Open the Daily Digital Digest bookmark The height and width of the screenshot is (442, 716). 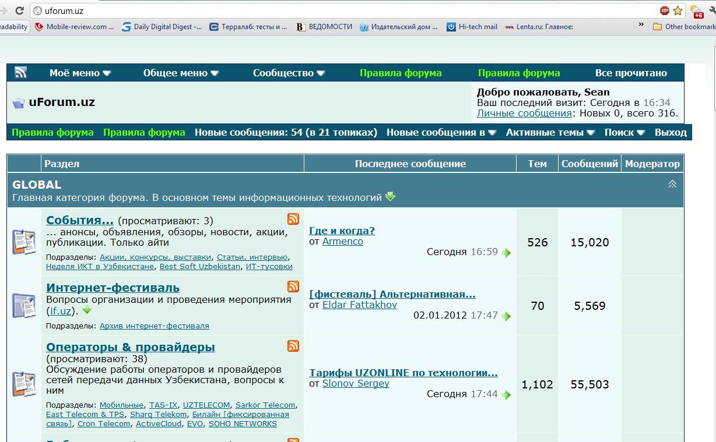click(x=163, y=26)
